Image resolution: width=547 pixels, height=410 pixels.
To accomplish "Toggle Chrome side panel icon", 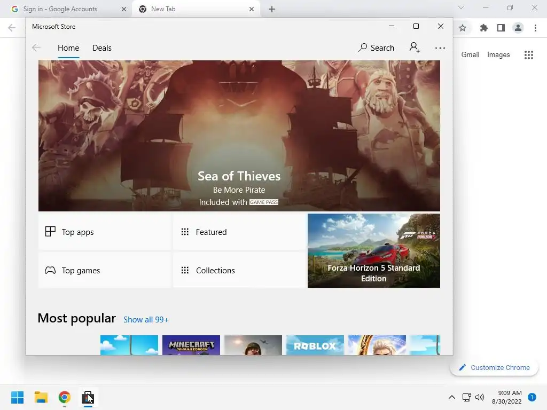I will point(501,28).
